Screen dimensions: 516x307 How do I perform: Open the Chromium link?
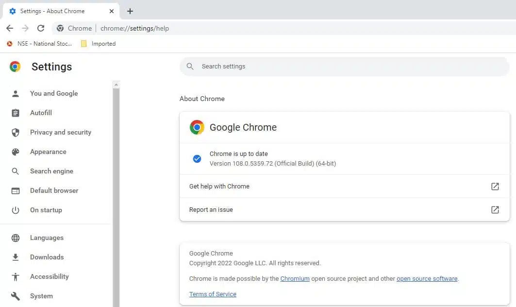pyautogui.click(x=295, y=279)
